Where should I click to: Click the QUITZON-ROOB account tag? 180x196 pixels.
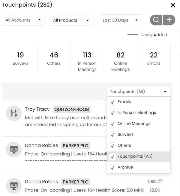coord(72,110)
